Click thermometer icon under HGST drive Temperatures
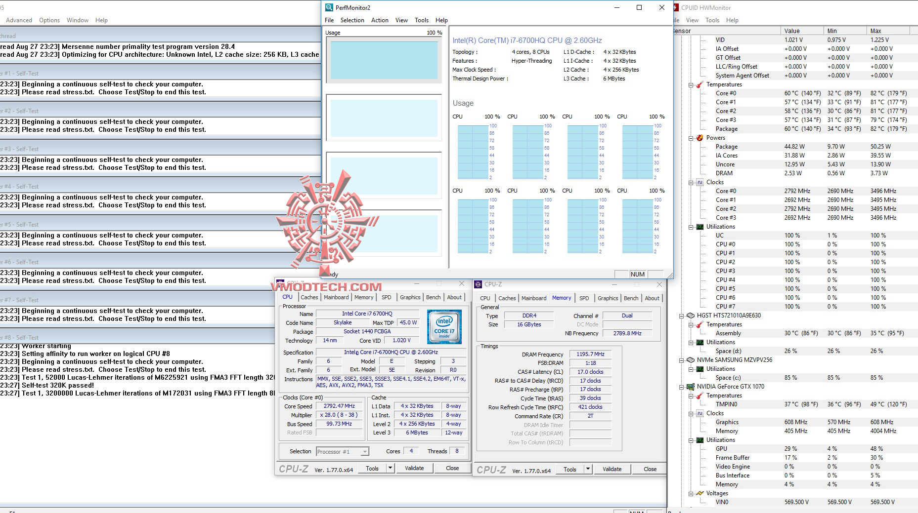 (699, 324)
